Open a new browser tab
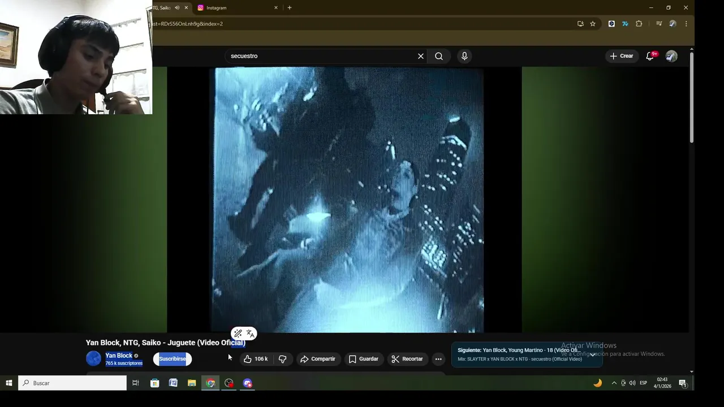The image size is (724, 407). pos(290,8)
